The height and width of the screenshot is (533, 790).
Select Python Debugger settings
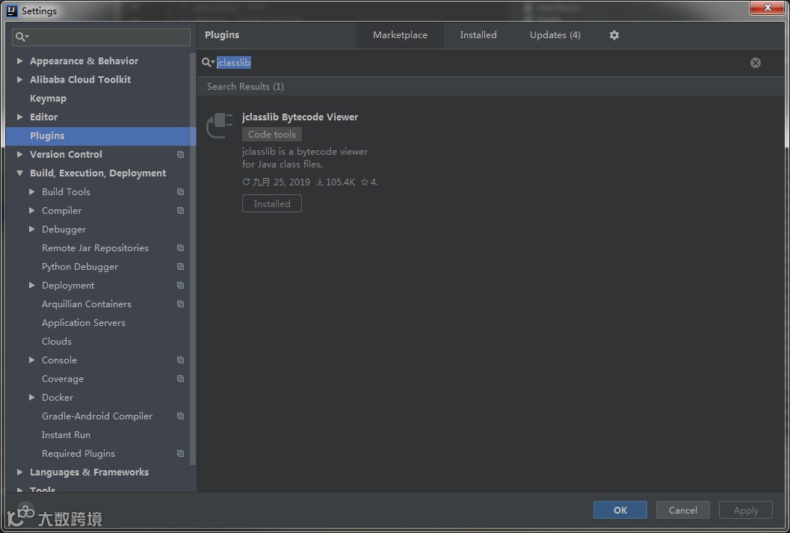(x=80, y=266)
